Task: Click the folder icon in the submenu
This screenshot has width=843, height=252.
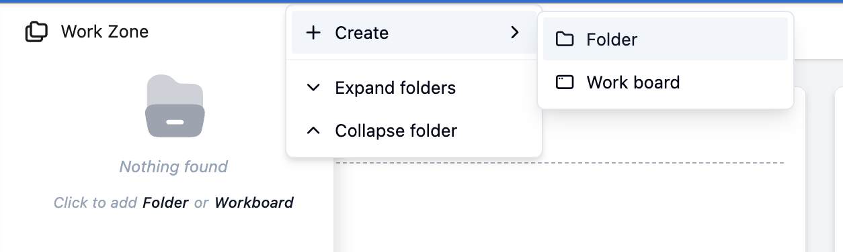Action: pyautogui.click(x=565, y=40)
